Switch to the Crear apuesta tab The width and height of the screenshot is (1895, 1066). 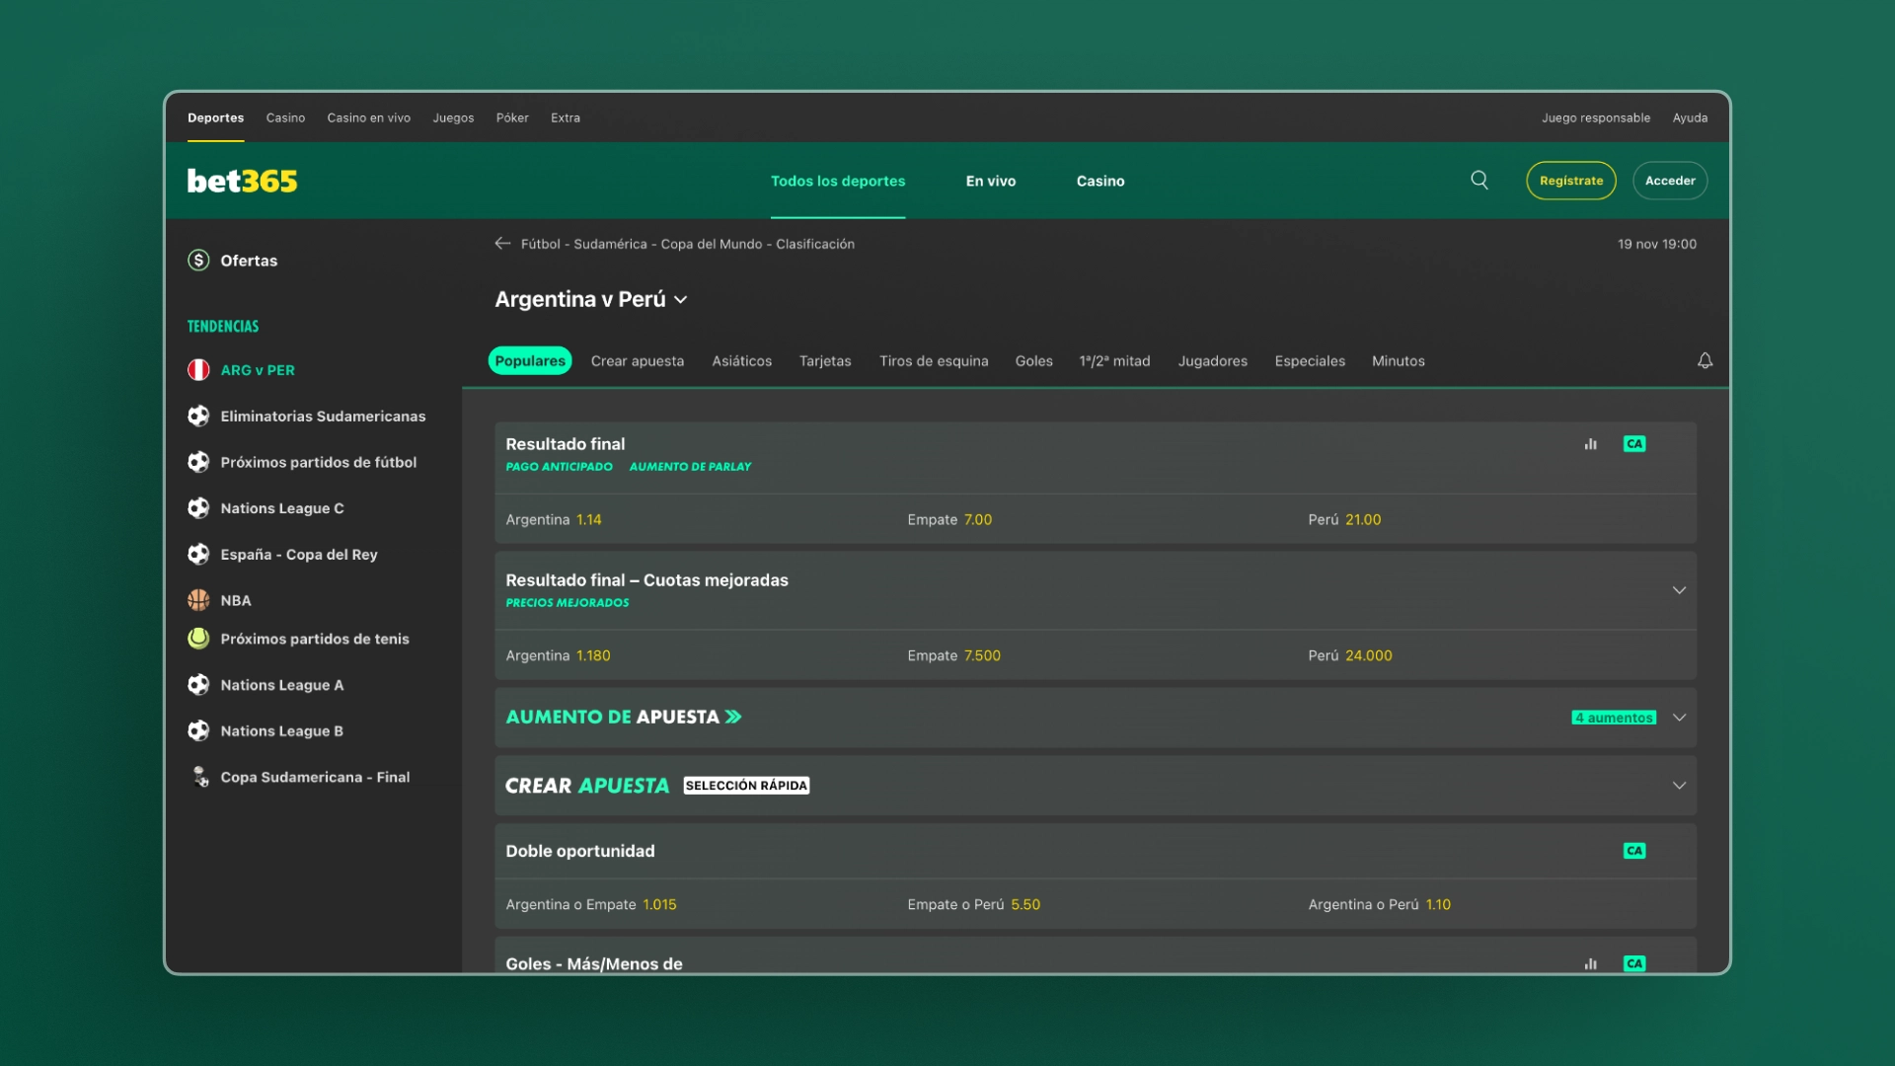638,361
